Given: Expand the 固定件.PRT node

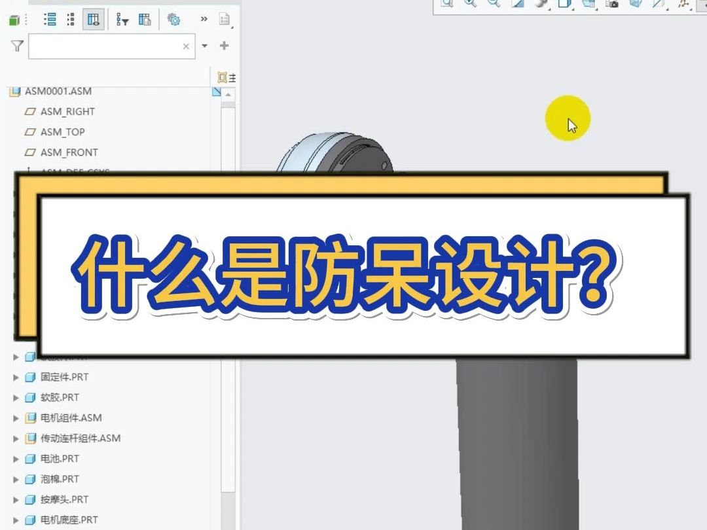Looking at the screenshot, I should coord(16,378).
